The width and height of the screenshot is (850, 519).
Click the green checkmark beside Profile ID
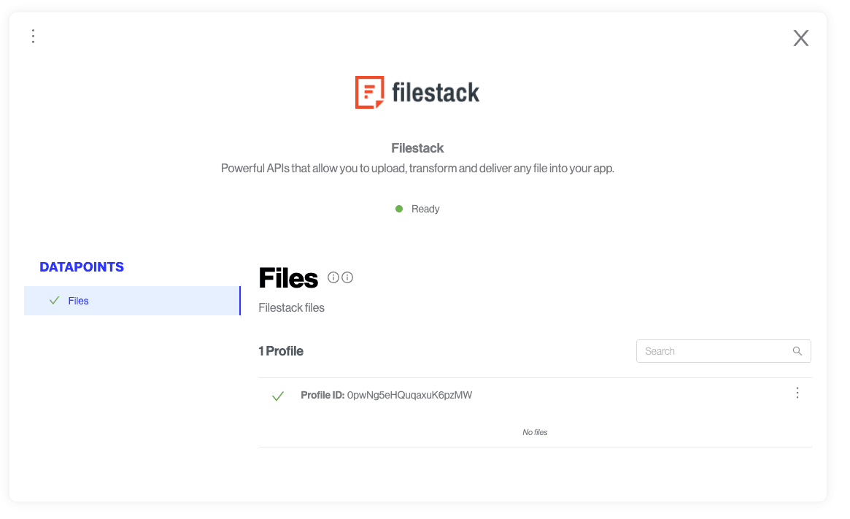click(277, 396)
